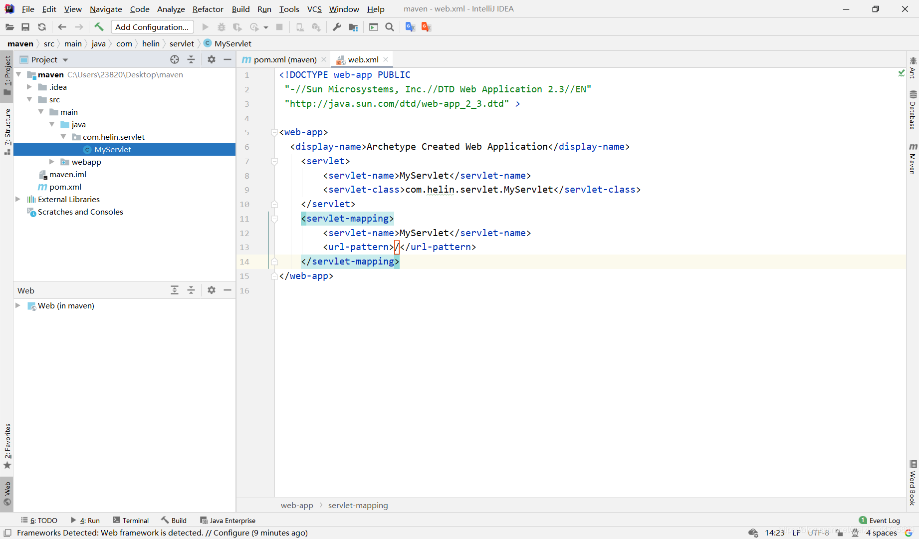Fold the servlet-mapping block in gutter

pos(274,219)
